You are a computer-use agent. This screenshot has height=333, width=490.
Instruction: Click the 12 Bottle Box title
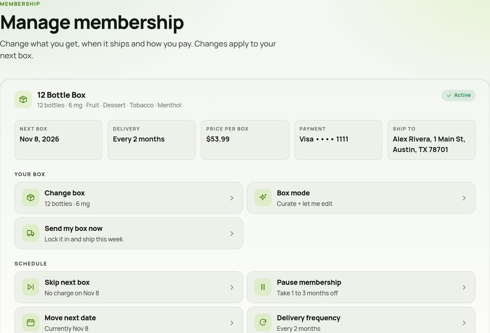click(61, 95)
